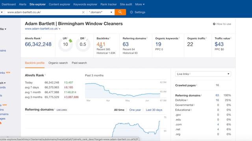Click the Ahrefs Rank 66,342,248 value
This screenshot has width=252, height=141.
coord(38,44)
